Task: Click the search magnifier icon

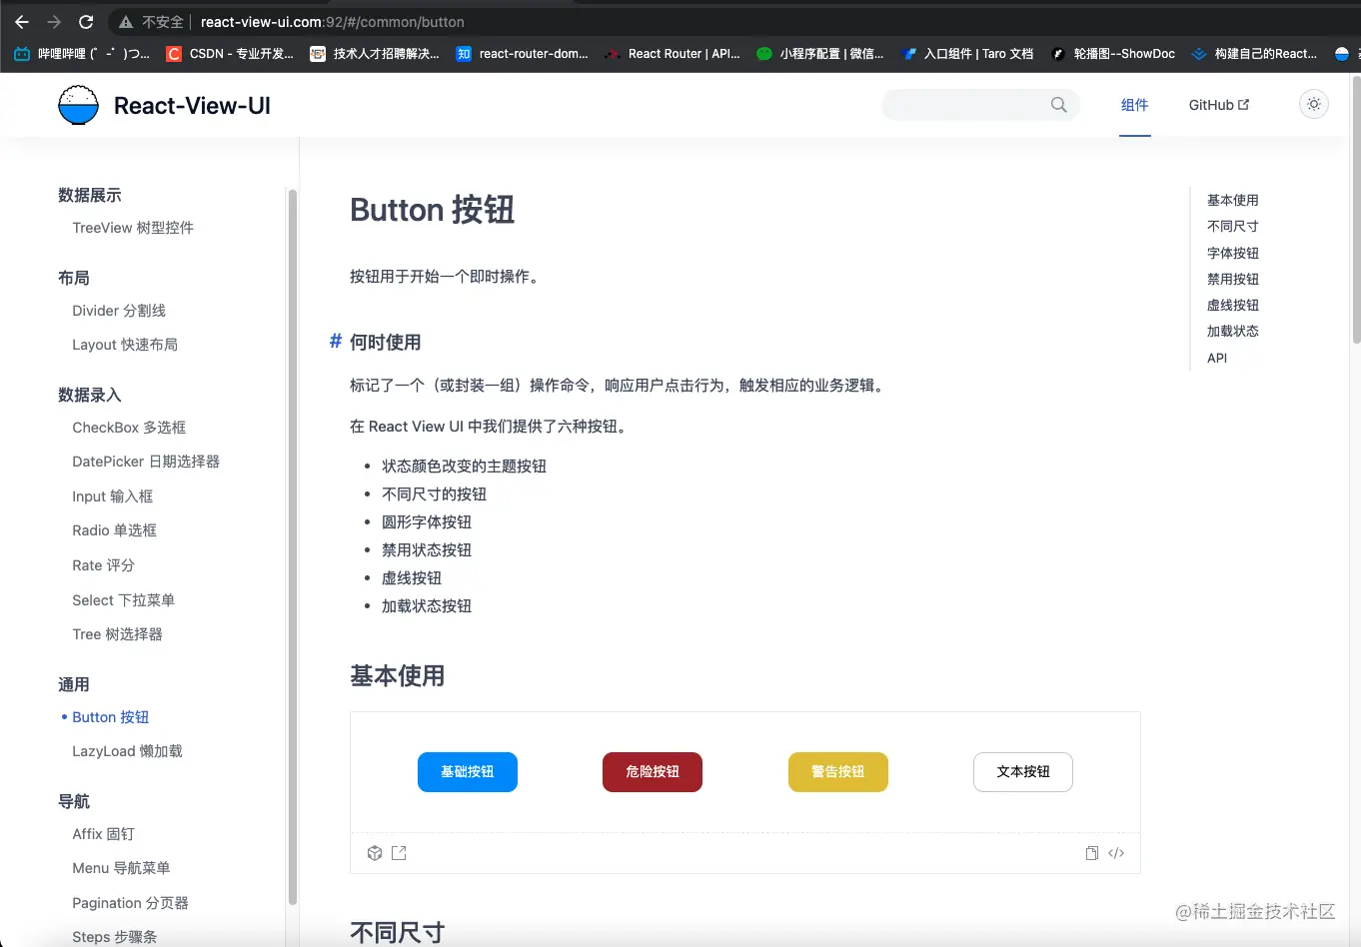Action: tap(1059, 105)
